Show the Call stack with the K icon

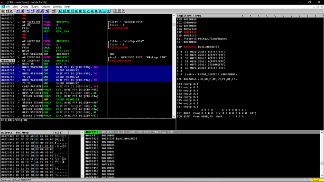point(92,11)
